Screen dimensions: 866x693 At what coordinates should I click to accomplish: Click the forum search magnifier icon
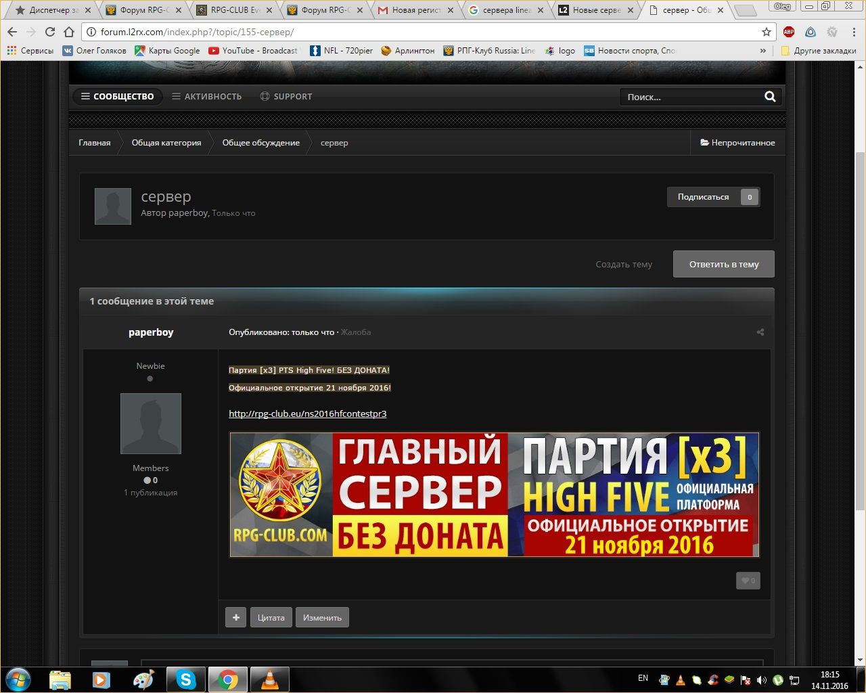point(770,97)
